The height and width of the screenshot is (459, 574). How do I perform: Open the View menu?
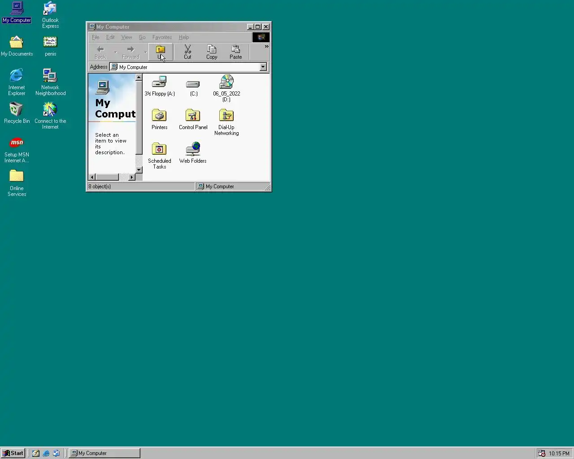tap(126, 37)
